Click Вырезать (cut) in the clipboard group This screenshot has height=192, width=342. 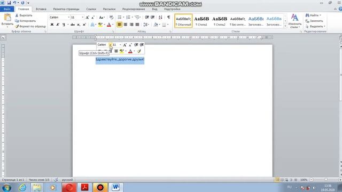pos(24,15)
